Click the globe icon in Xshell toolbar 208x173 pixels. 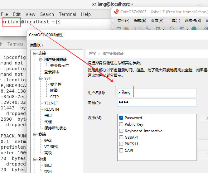point(194,29)
